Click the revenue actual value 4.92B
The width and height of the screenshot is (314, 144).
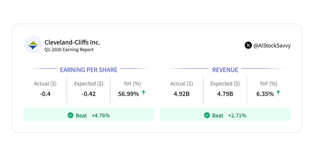(x=181, y=94)
